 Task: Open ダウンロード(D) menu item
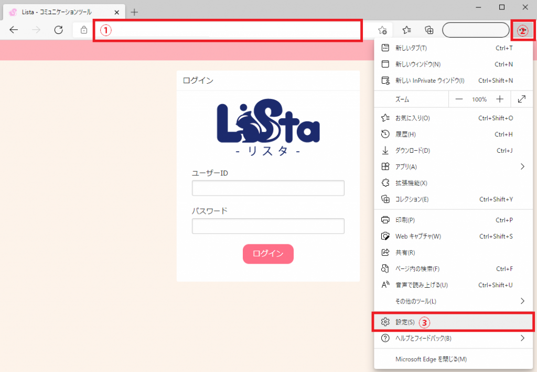(x=453, y=151)
